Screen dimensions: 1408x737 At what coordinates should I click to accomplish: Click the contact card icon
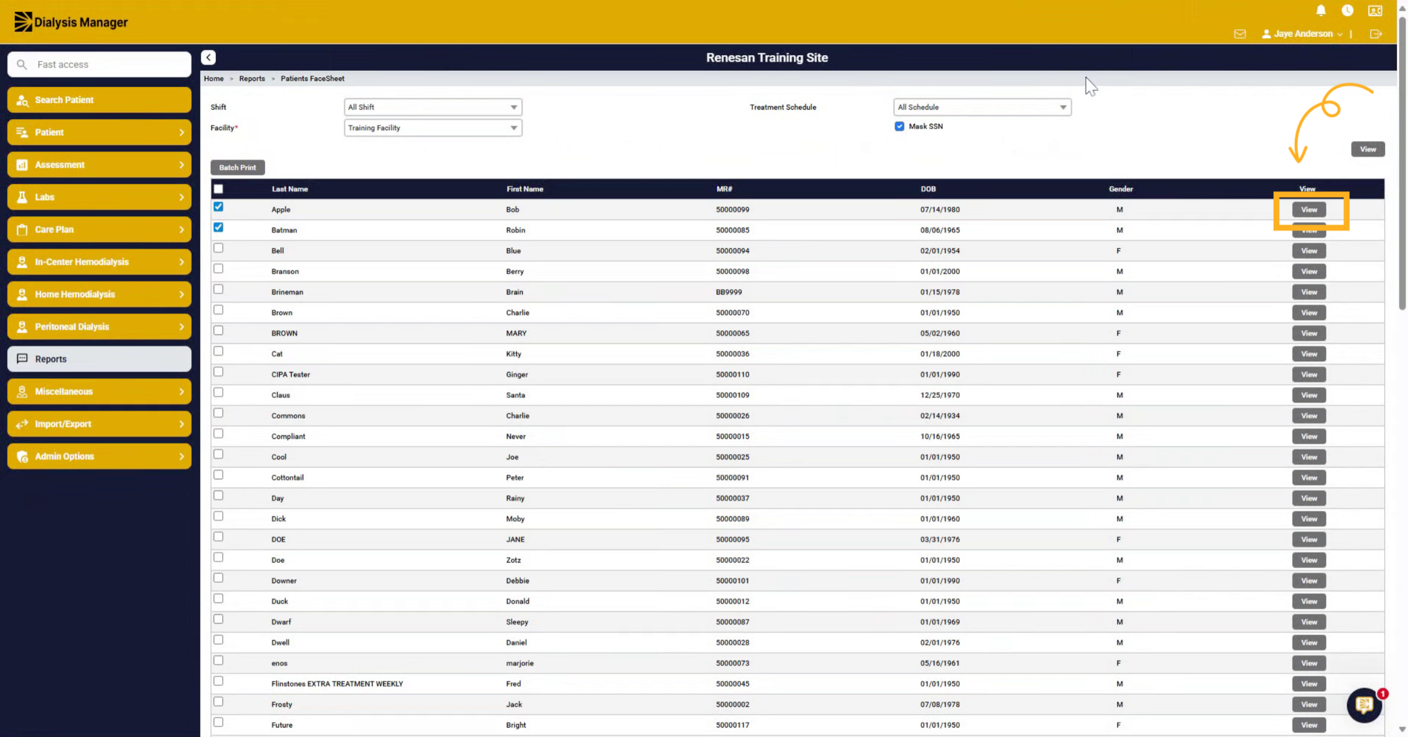(x=1375, y=11)
